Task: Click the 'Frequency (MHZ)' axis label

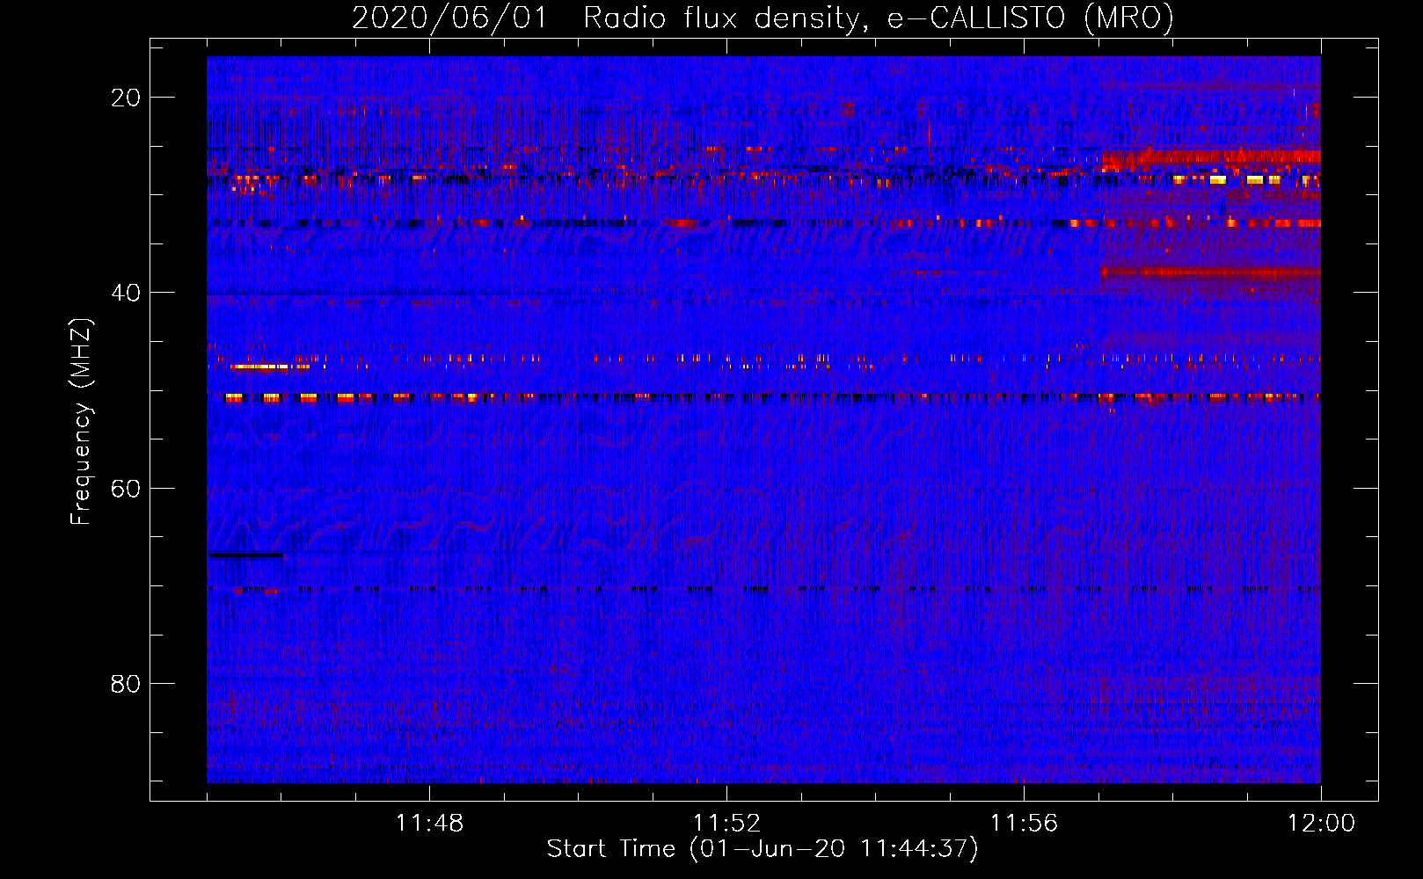Action: point(81,422)
